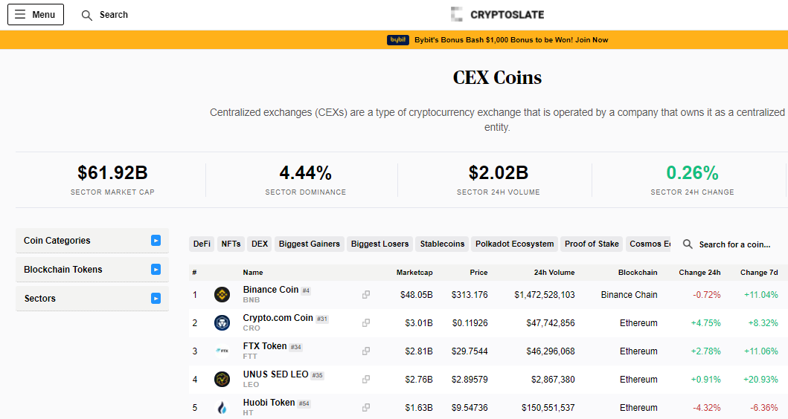788x419 pixels.
Task: Sort by the Change 7d column header
Action: (x=759, y=273)
